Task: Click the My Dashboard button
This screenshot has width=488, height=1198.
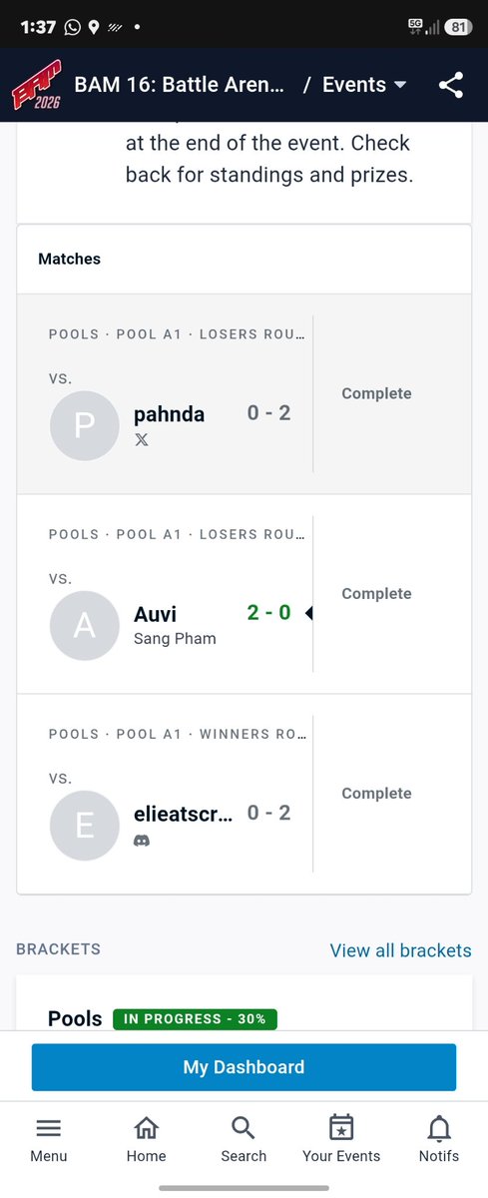Action: pyautogui.click(x=244, y=1067)
